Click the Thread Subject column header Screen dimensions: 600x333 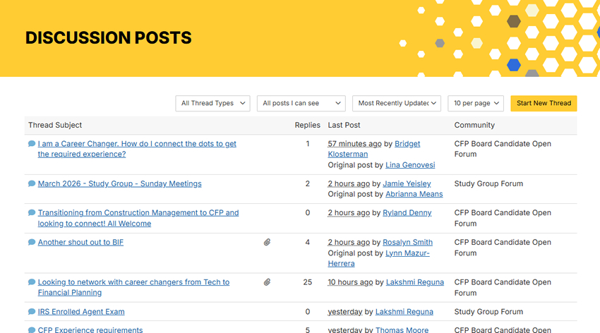pyautogui.click(x=55, y=126)
